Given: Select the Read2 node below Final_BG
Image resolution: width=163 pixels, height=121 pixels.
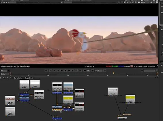Looking at the screenshot, I should click(x=10, y=111).
